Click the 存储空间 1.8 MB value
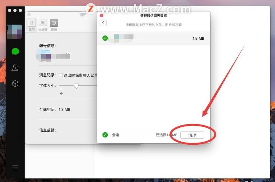Image resolution: width=275 pixels, height=182 pixels. (64, 110)
